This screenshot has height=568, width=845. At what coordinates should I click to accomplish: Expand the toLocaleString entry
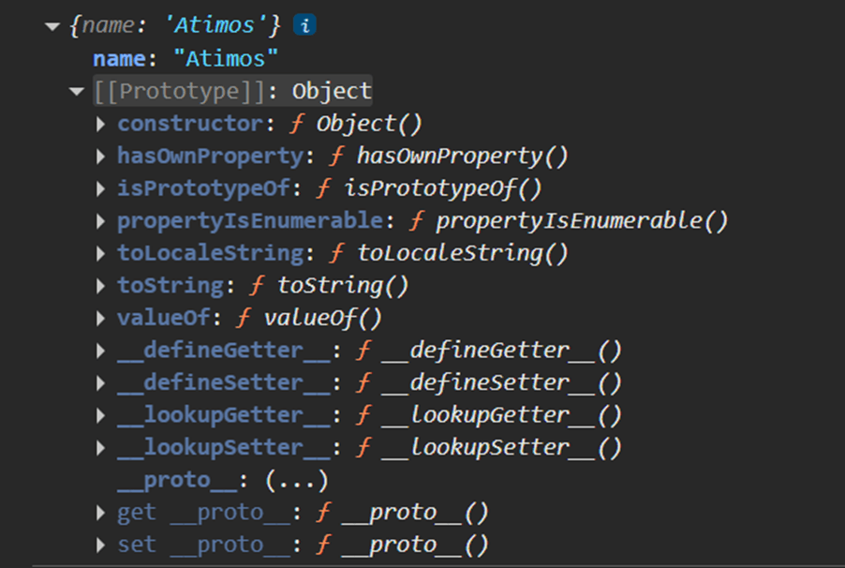[101, 253]
